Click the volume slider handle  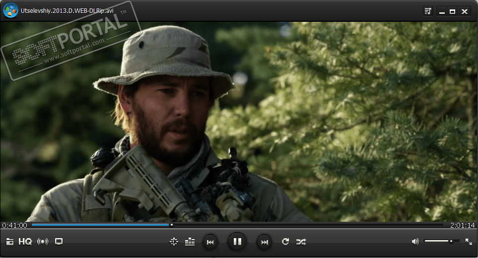(451, 241)
